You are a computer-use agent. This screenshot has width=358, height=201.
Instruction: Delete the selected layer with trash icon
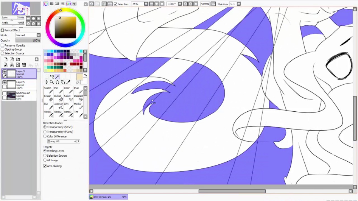click(x=24, y=65)
